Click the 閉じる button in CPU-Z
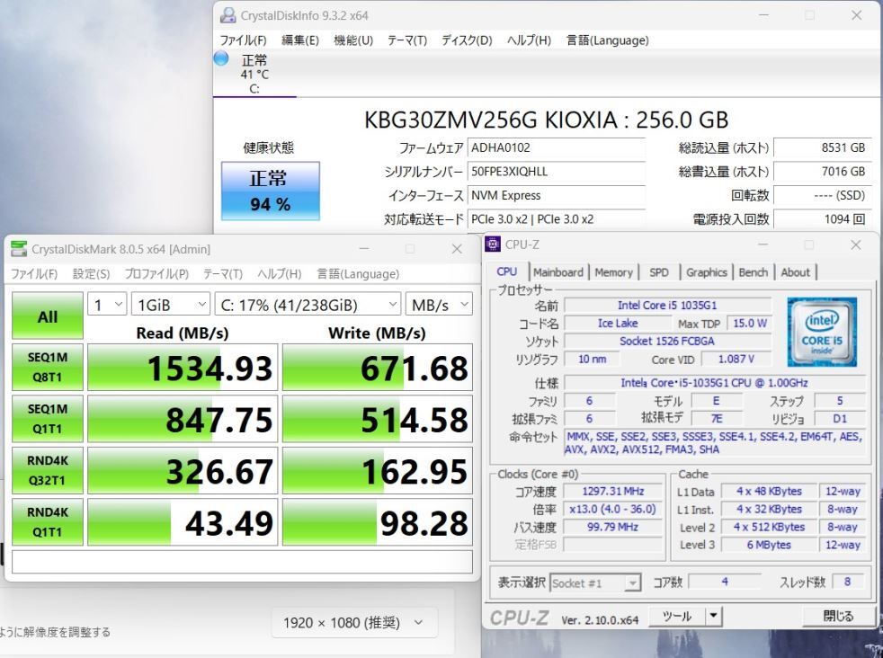883x658 pixels. pos(839,616)
